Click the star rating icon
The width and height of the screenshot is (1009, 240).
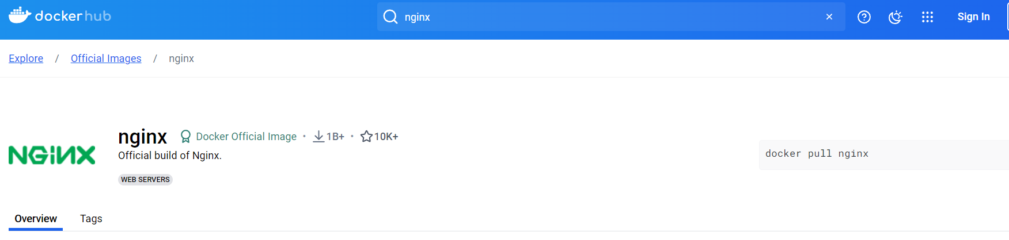366,137
